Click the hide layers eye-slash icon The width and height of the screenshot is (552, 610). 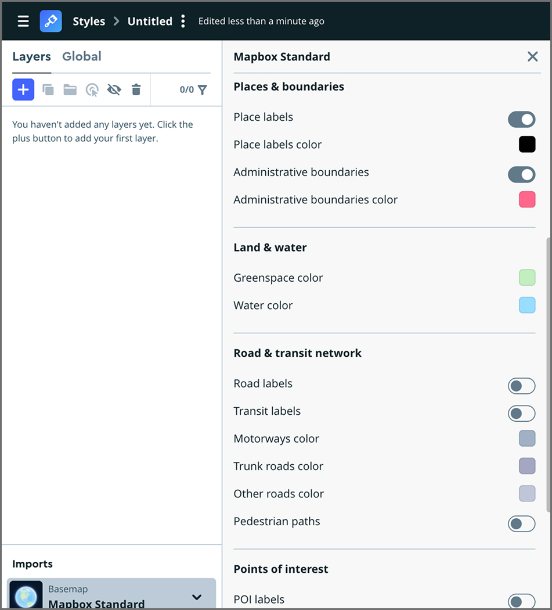coord(114,89)
